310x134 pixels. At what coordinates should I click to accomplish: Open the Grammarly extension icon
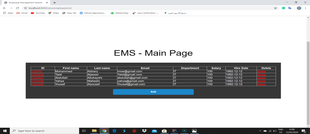(x=283, y=8)
